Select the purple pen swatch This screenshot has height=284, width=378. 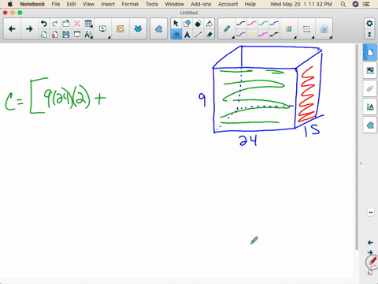tap(241, 34)
